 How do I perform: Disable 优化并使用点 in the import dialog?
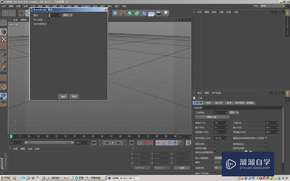point(49,24)
